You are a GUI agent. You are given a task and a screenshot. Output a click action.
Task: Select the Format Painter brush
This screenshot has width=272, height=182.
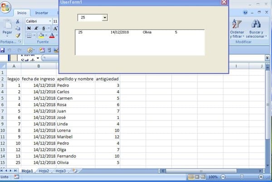point(18,35)
